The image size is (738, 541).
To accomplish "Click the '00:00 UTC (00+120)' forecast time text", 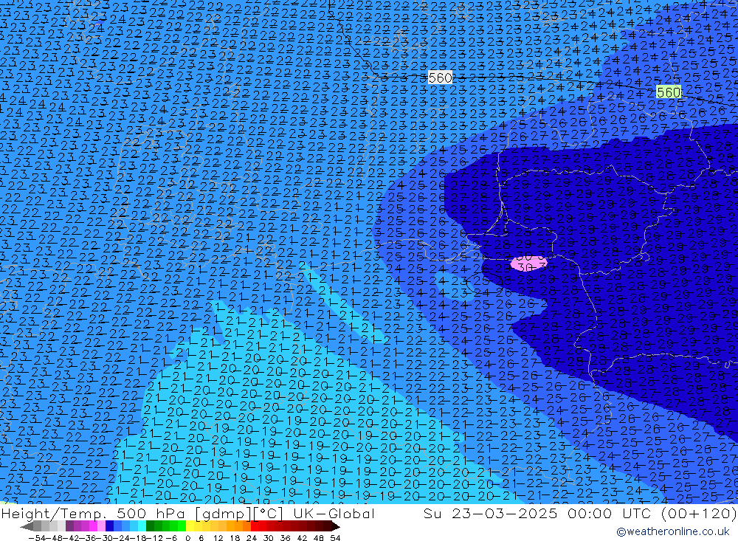I will click(652, 513).
